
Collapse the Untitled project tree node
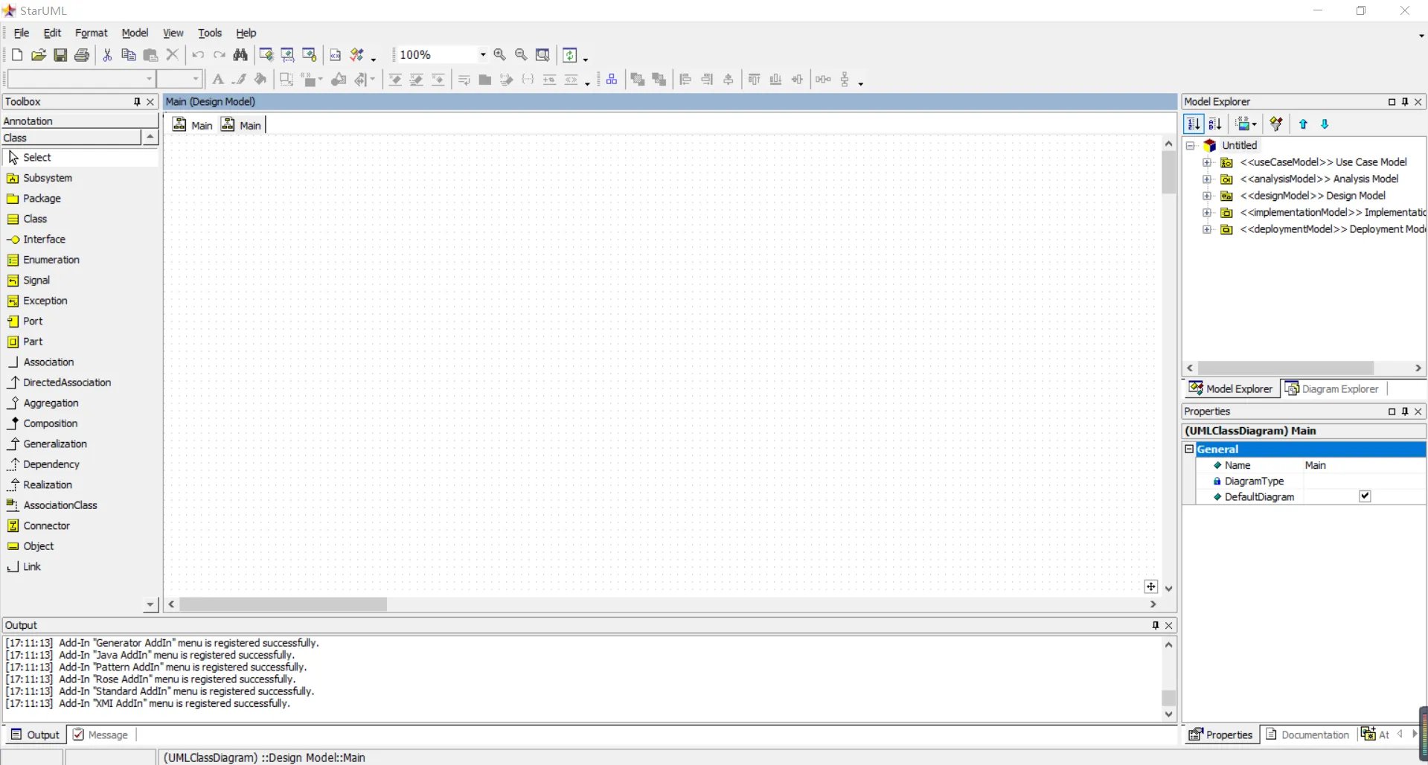click(1189, 145)
